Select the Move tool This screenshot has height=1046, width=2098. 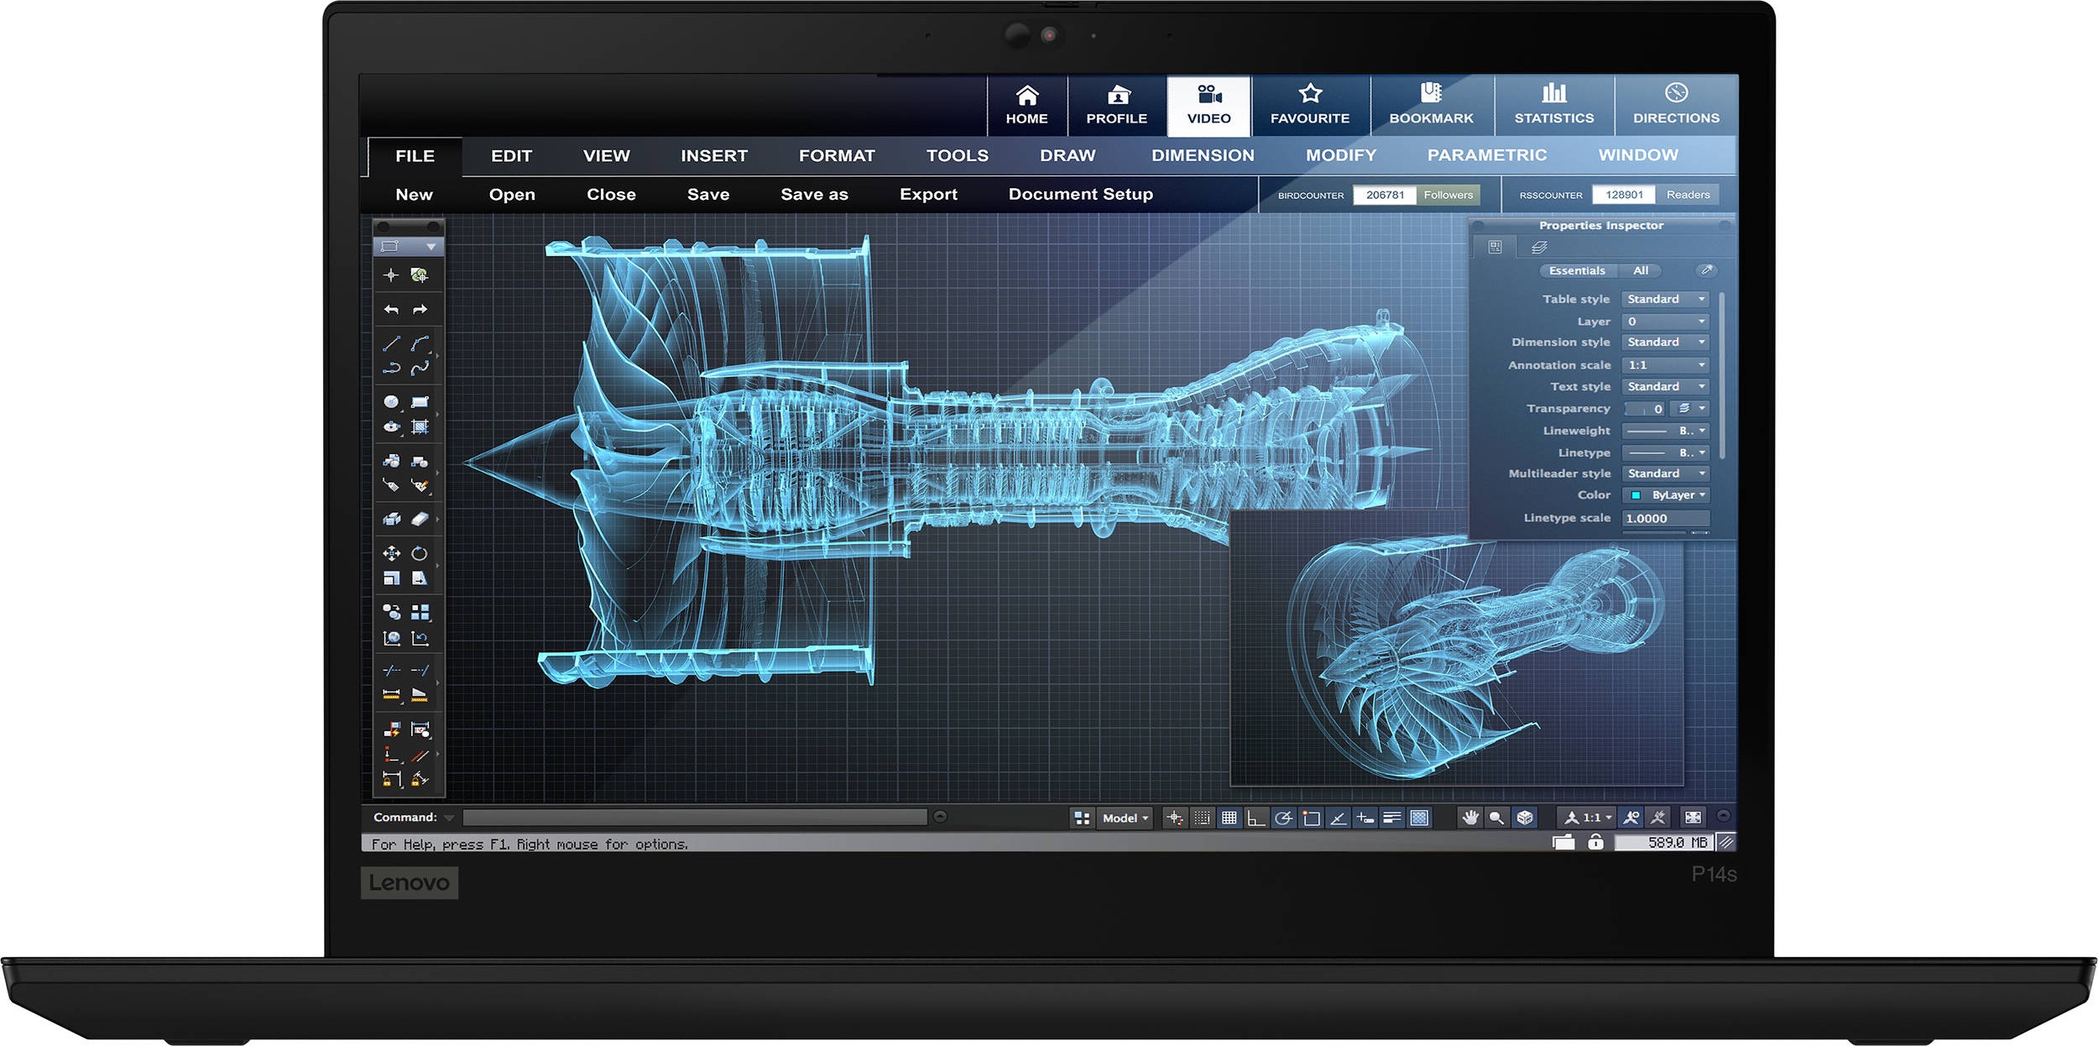click(x=391, y=553)
